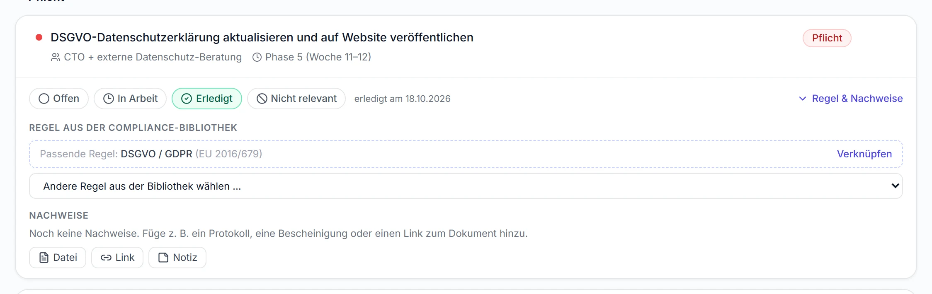The image size is (932, 294).
Task: Collapse the Regel & Nachweise section
Action: click(851, 99)
